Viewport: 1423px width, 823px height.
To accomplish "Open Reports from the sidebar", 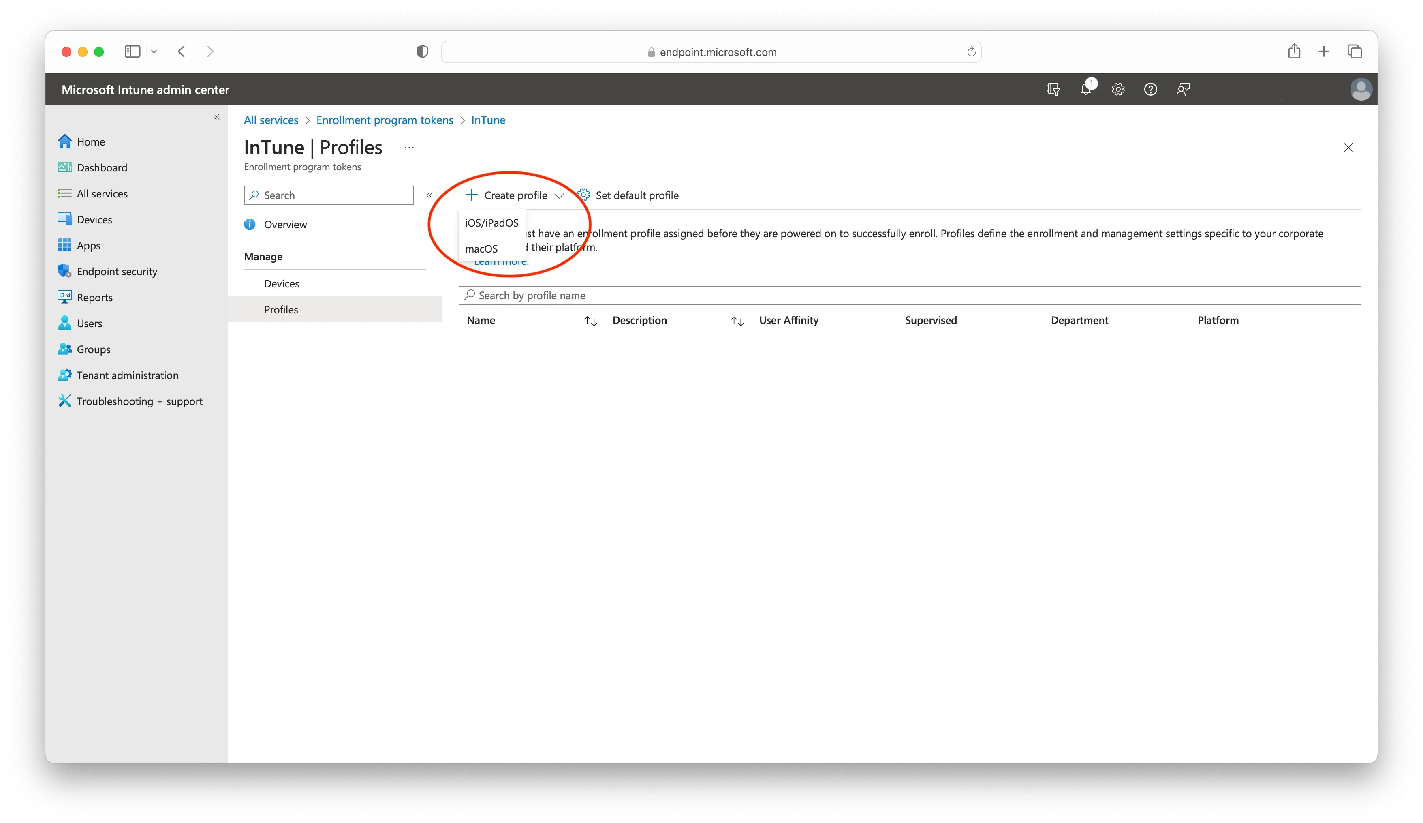I will 95,297.
